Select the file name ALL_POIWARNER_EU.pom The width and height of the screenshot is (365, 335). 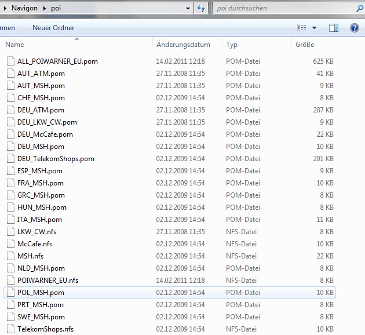pyautogui.click(x=57, y=61)
